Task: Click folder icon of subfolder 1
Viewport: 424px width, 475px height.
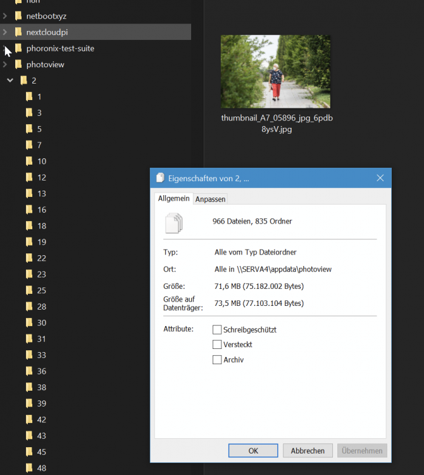Action: point(29,97)
